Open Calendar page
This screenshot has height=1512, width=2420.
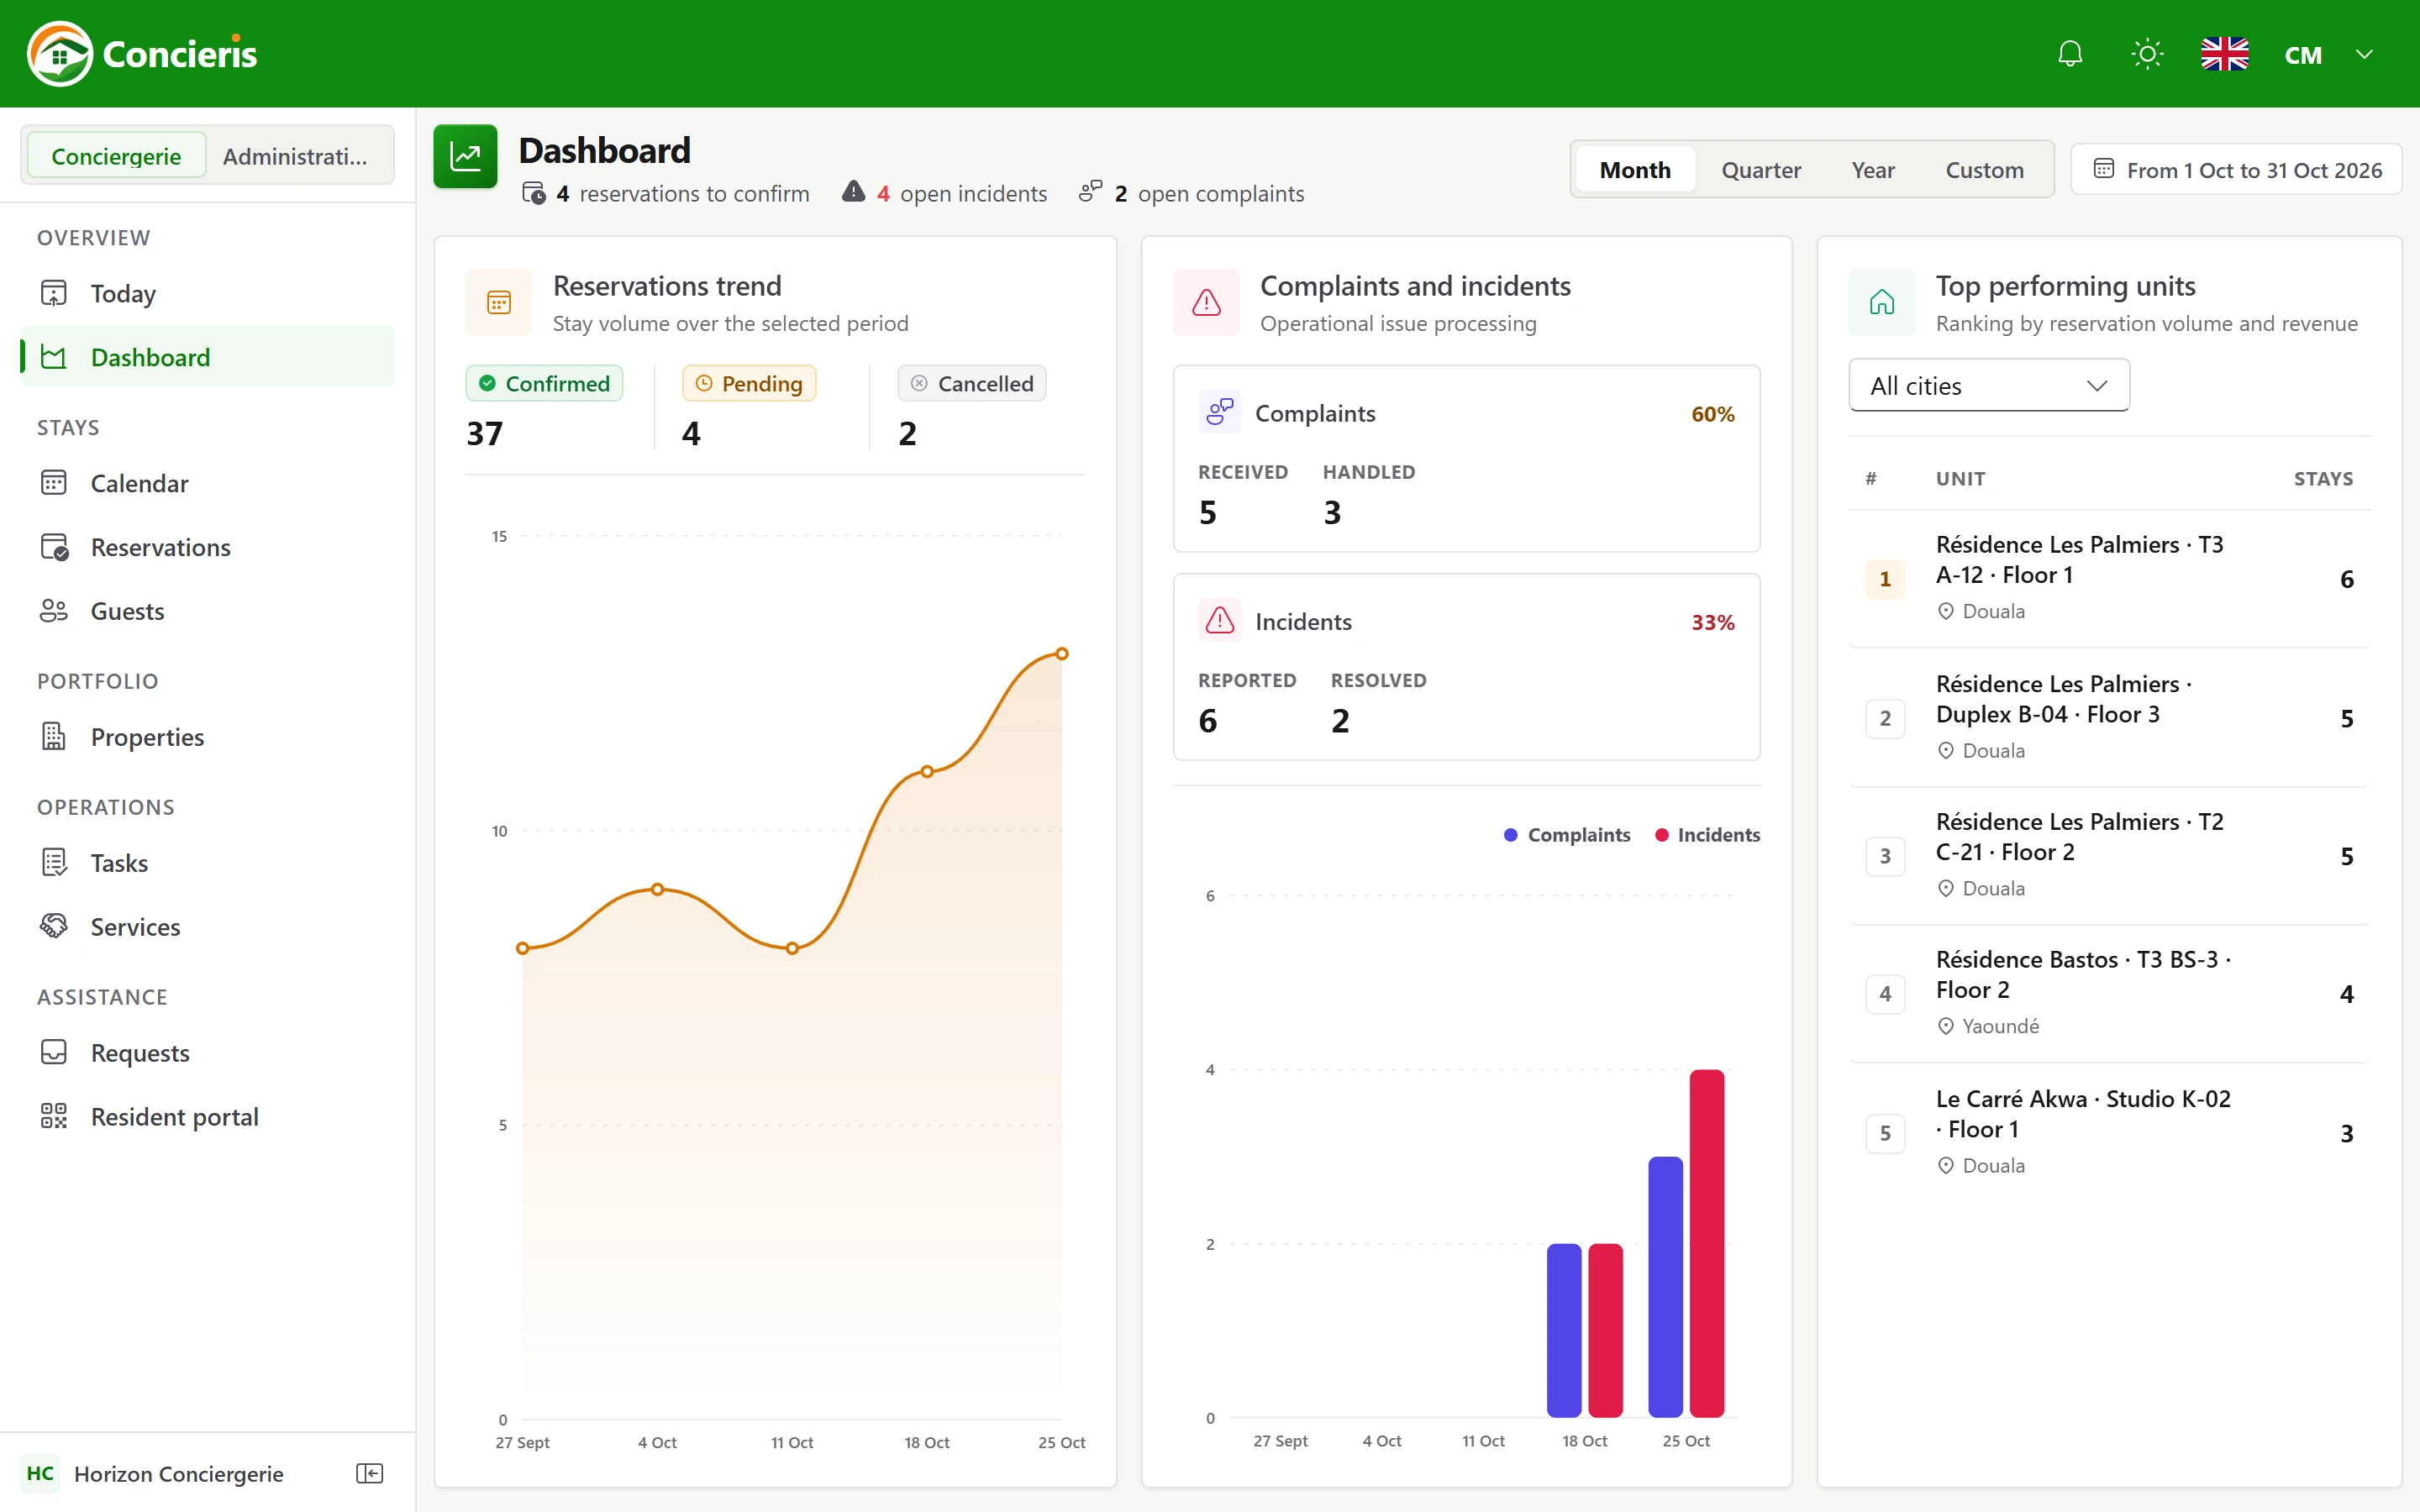coord(207,483)
